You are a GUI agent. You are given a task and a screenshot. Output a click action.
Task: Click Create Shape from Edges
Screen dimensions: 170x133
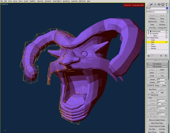pyautogui.click(x=157, y=126)
